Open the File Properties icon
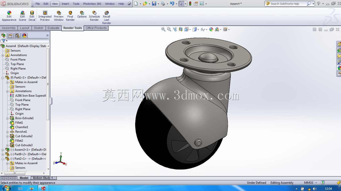This screenshot has width=341, height=191. click(196, 4)
